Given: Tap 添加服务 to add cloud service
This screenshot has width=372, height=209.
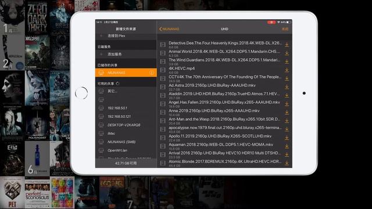Looking at the screenshot, I should (115, 54).
